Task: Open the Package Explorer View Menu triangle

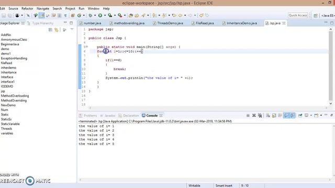Action: point(72,29)
